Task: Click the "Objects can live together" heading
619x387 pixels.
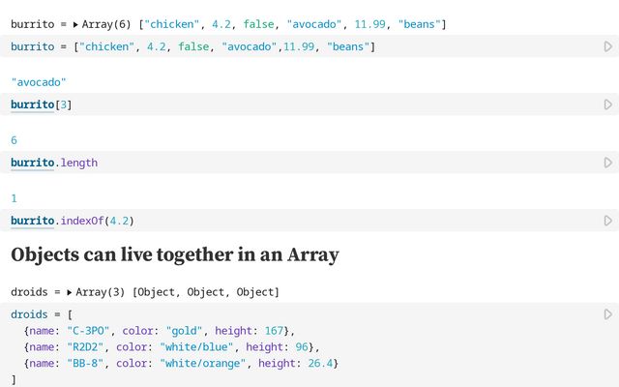Action: pos(174,255)
